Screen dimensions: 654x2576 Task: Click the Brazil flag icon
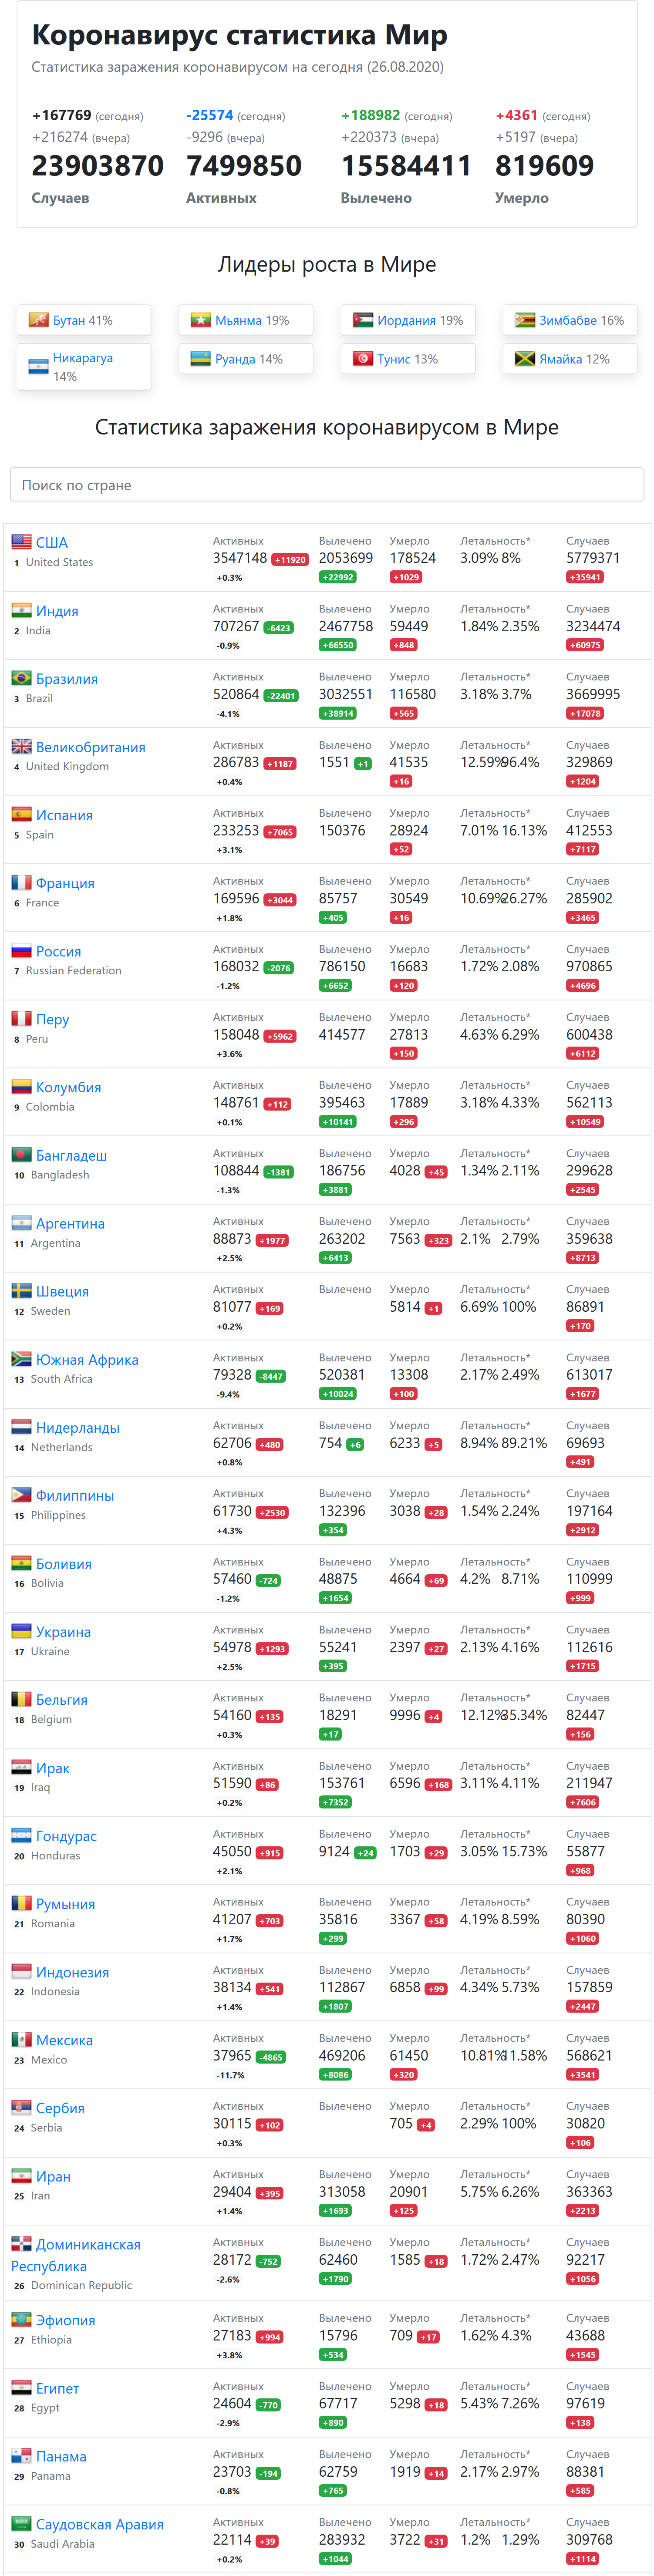click(21, 677)
